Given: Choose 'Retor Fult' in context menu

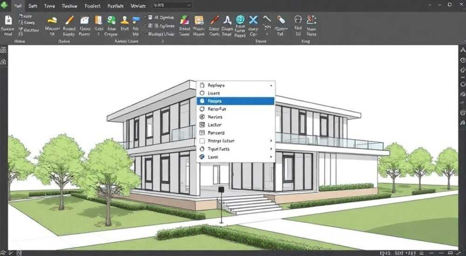Looking at the screenshot, I should pyautogui.click(x=236, y=109).
